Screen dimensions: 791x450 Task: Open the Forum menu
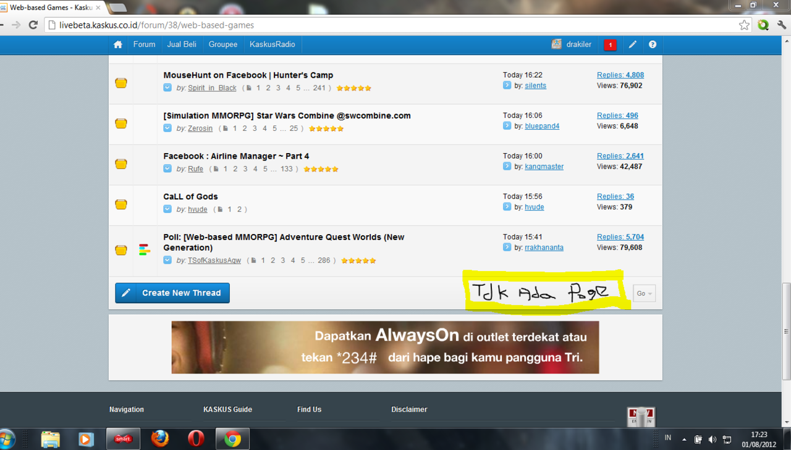(x=144, y=44)
